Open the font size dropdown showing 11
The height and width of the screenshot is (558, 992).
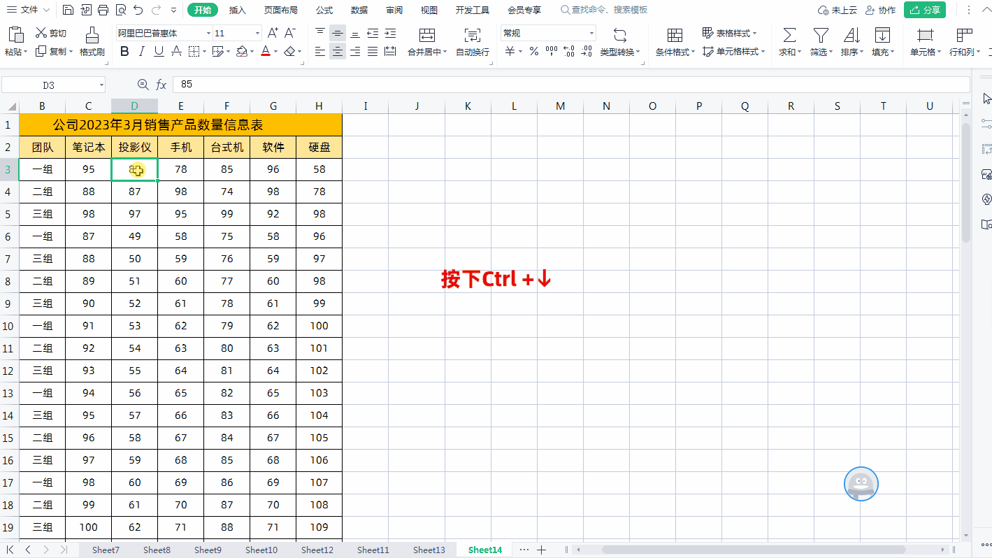pyautogui.click(x=258, y=34)
